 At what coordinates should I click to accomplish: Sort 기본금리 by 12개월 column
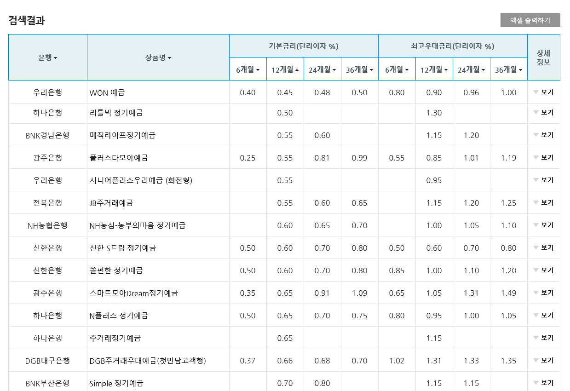(285, 69)
